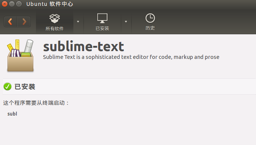Switch to the 已安装 (Installed) section
Viewport: 256px width, 145px height.
tap(103, 22)
